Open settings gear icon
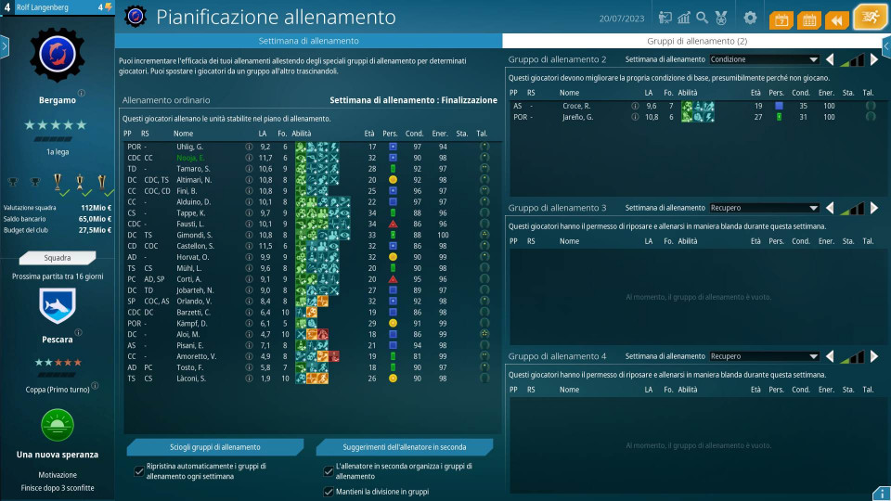Viewport: 891px width, 501px height. coord(750,18)
